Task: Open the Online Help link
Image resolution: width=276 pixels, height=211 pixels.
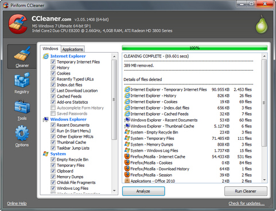Action: click(x=17, y=204)
